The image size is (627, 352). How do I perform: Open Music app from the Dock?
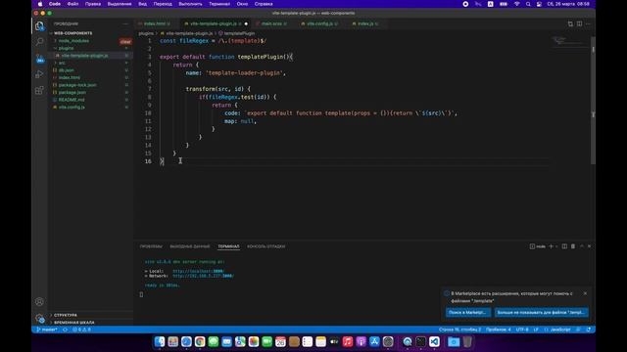(348, 341)
